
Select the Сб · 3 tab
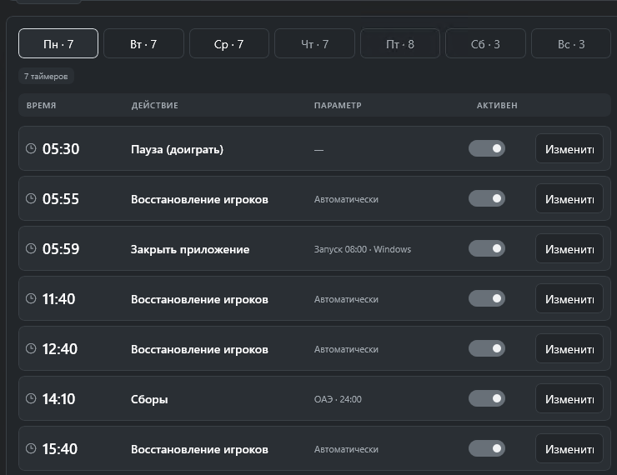[485, 43]
